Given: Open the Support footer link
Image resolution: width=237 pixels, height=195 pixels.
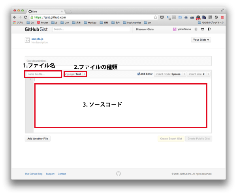Looking at the screenshot, I should pyautogui.click(x=50, y=174).
